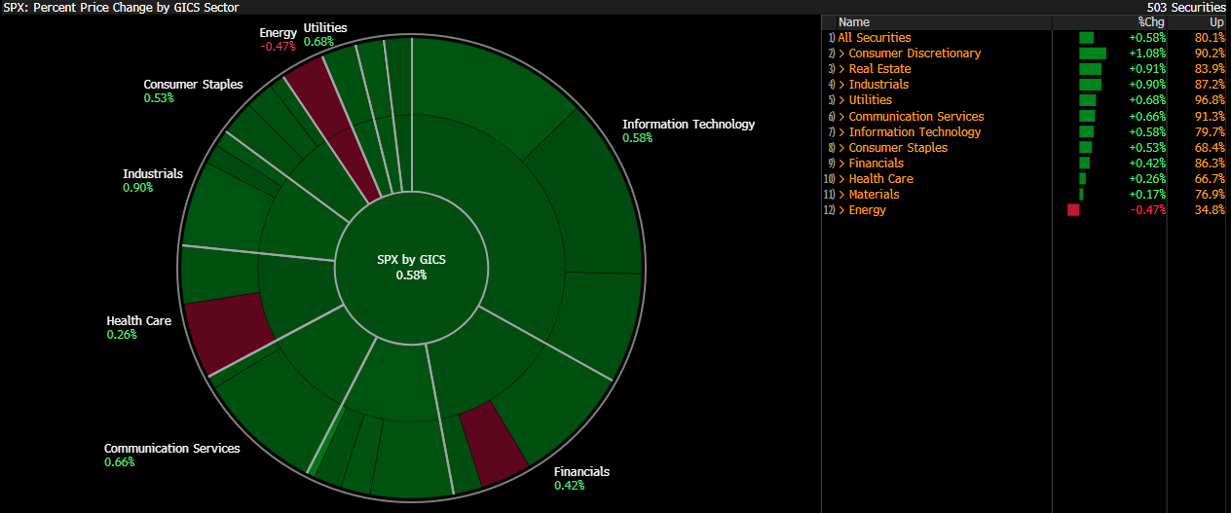The image size is (1231, 513).
Task: Expand Communication Services row in table
Action: tap(843, 116)
